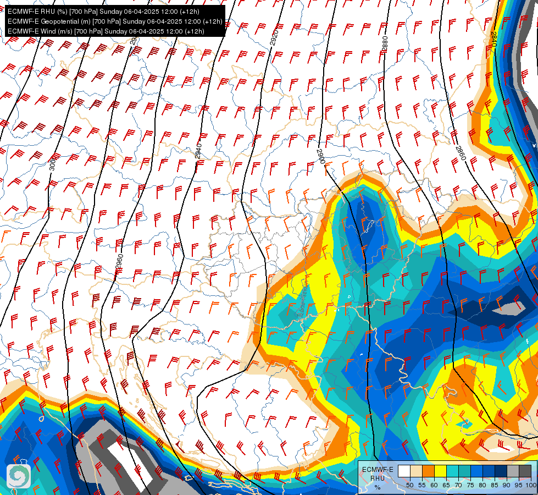This screenshot has width=538, height=495.
Task: Click the 2920 geopotential contour label
Action: [x=274, y=38]
